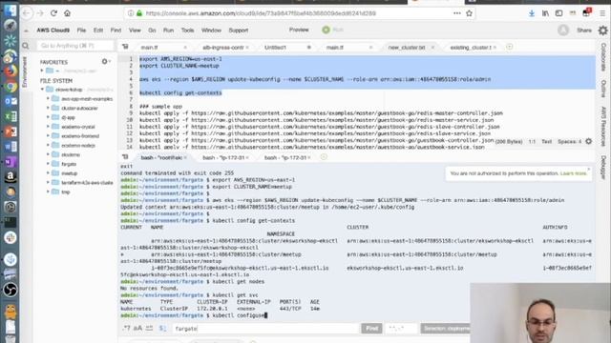Open the View menu
This screenshot has width=611, height=343.
pyautogui.click(x=135, y=30)
